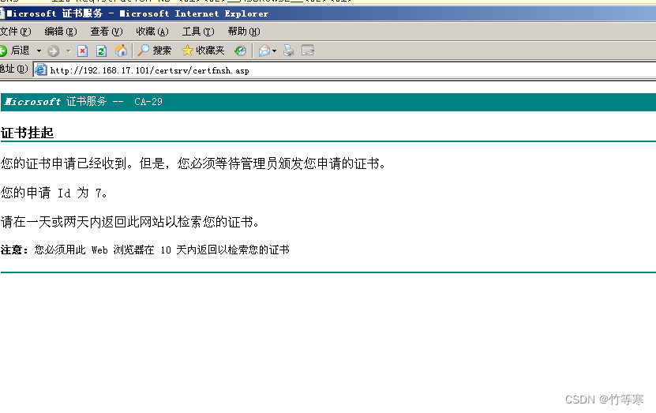Expand the Mail dropdown arrow
The width and height of the screenshot is (656, 413).
coord(274,51)
